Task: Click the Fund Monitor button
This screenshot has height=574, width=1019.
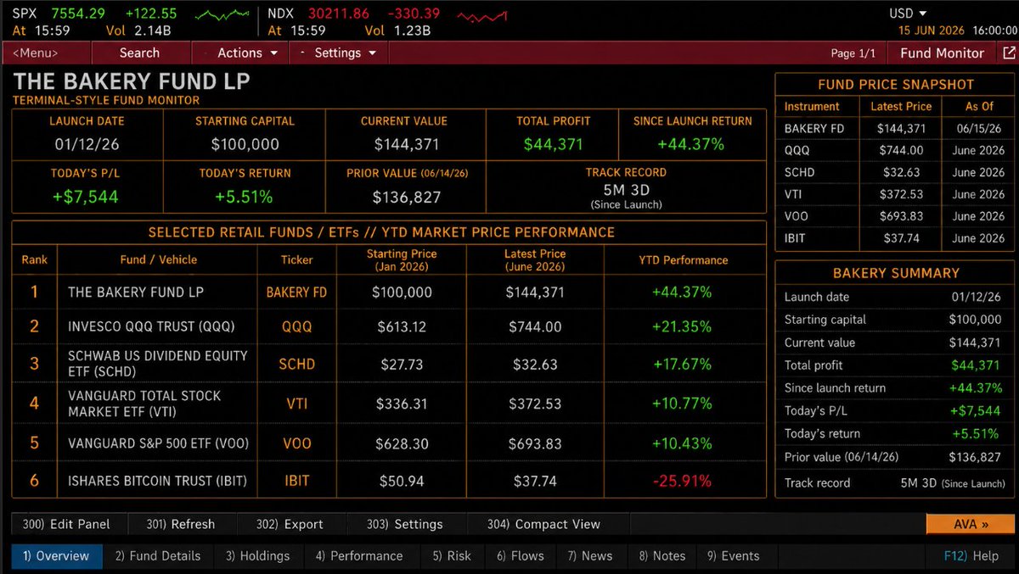Action: [942, 53]
